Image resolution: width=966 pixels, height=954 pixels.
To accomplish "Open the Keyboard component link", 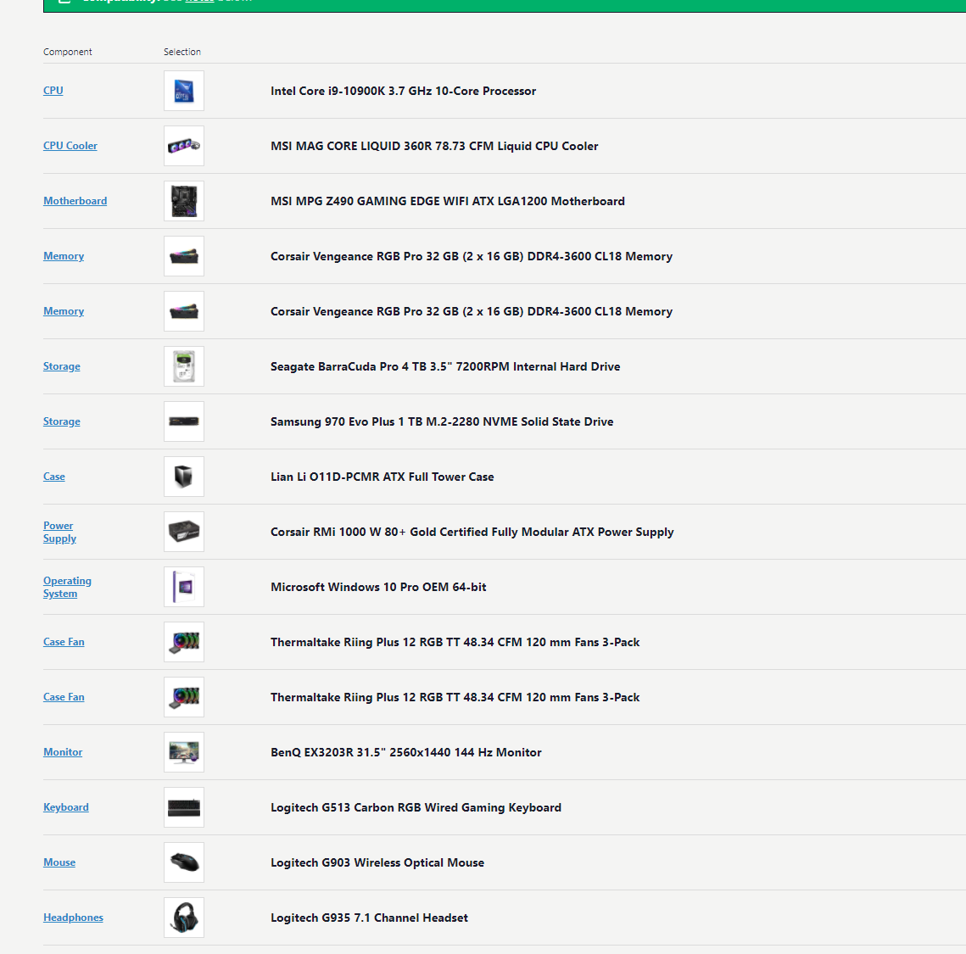I will point(66,807).
